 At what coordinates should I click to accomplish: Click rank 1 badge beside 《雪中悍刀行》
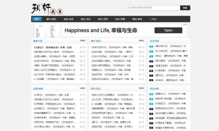[151, 46]
